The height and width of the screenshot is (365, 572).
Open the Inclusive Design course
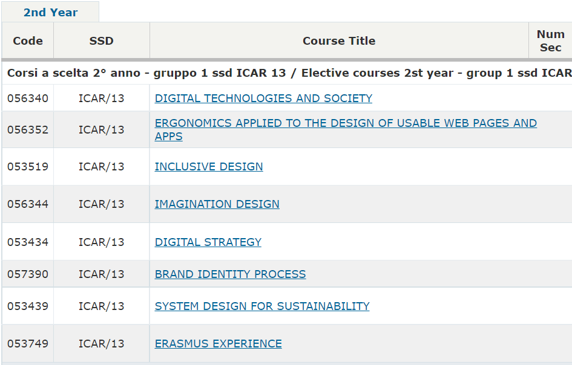(209, 166)
